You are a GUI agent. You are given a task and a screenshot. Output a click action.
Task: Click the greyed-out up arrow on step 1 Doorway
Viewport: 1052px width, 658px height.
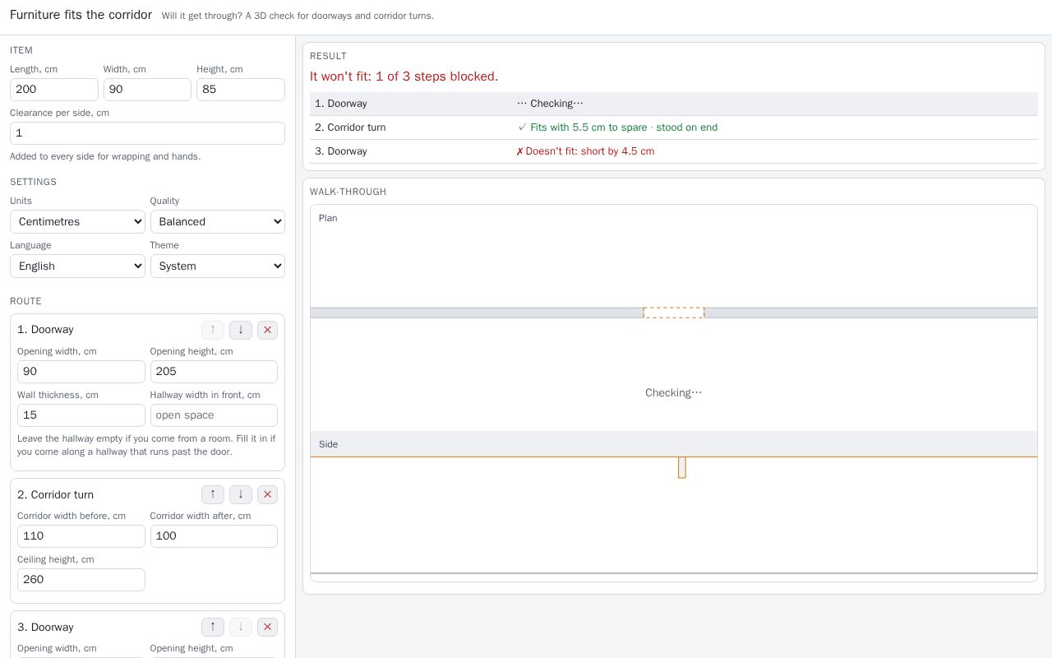click(x=213, y=330)
